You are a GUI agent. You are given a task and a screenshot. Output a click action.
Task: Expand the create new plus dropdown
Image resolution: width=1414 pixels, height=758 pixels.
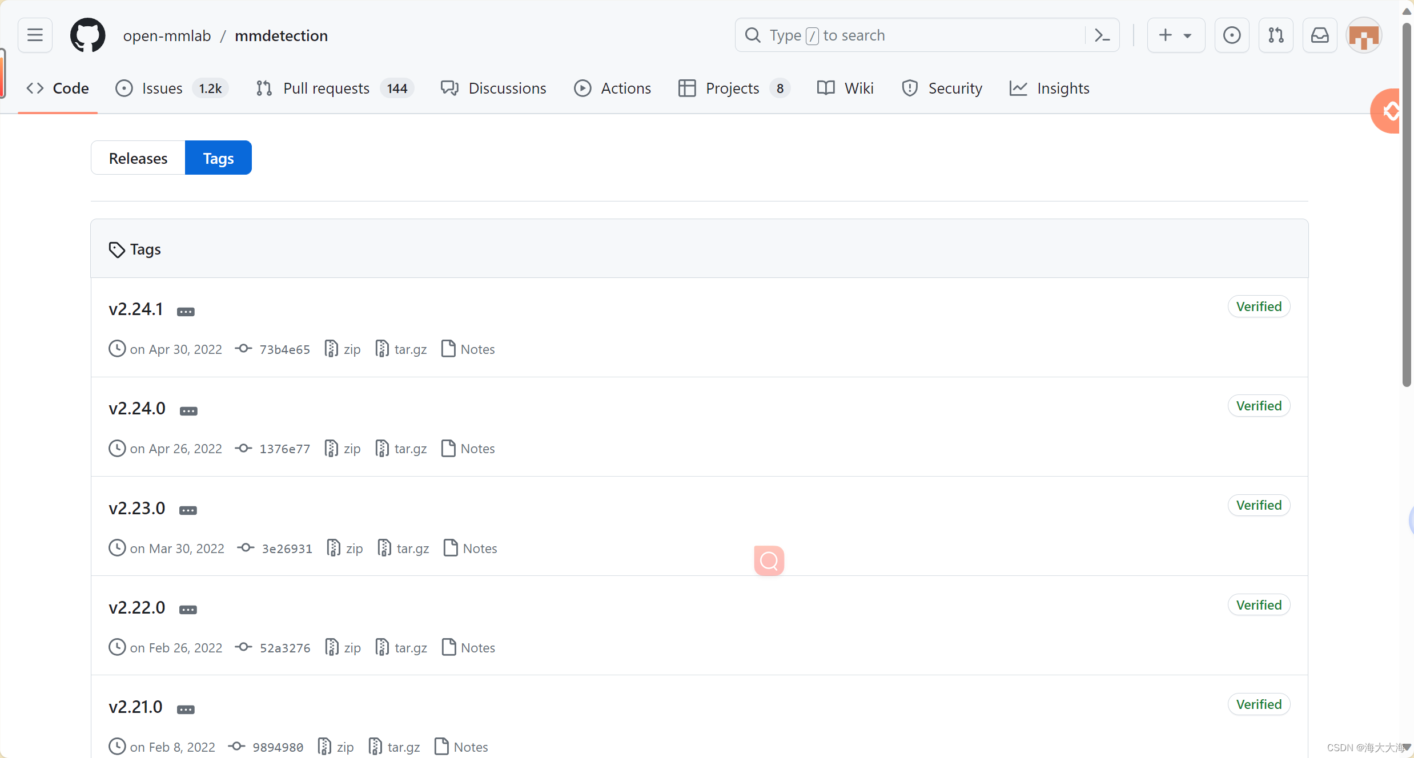coord(1175,35)
